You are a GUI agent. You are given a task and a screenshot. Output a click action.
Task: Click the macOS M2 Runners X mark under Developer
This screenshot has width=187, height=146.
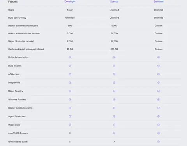70,133
